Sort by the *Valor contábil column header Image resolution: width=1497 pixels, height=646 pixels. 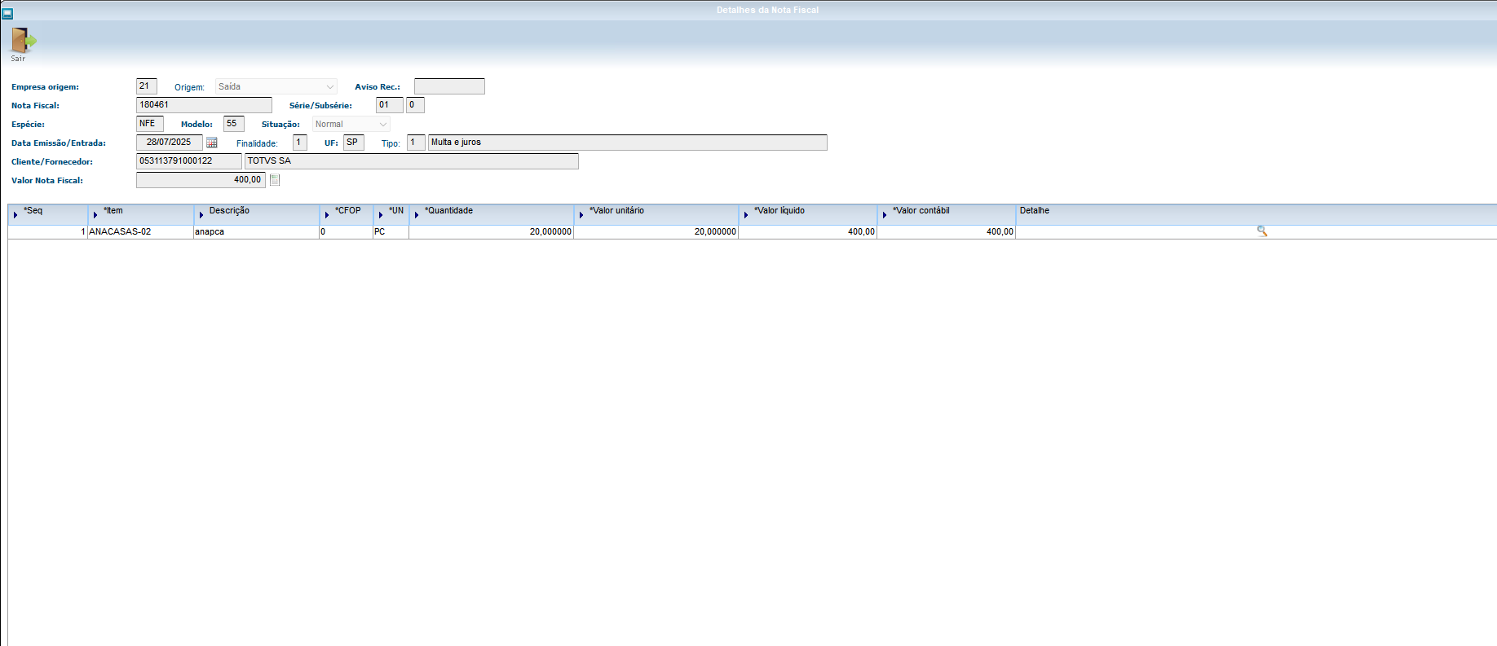point(947,214)
